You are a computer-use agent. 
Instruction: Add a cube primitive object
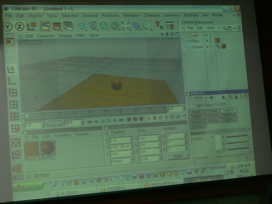(81, 26)
